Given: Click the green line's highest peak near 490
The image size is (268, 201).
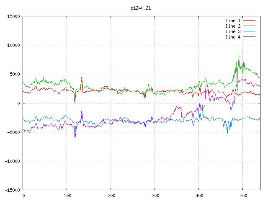Looking at the screenshot, I should (239, 55).
